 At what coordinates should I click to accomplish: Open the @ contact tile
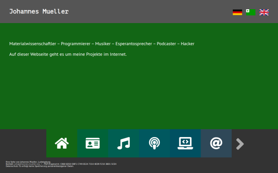tap(216, 143)
